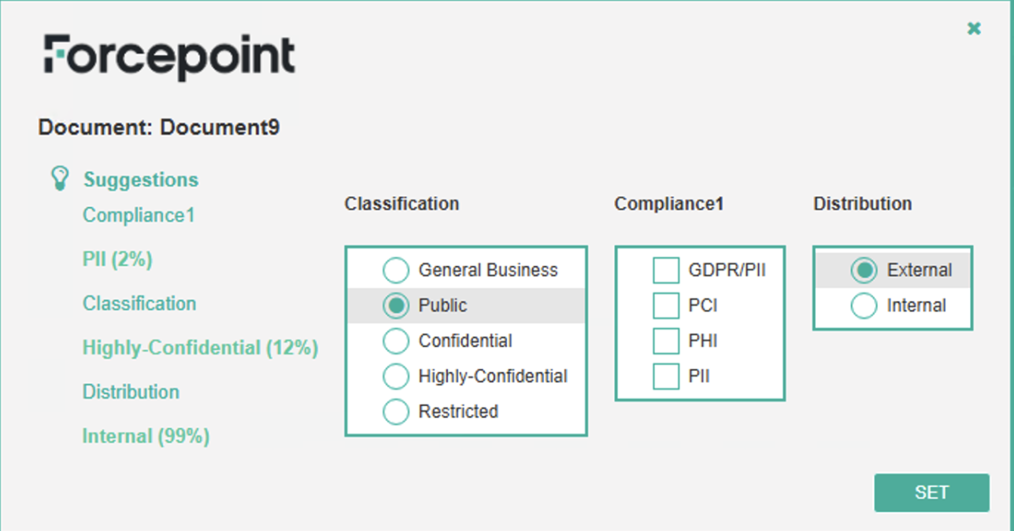Enable the GDPR/PII compliance checkbox
1014x531 pixels.
tap(666, 271)
